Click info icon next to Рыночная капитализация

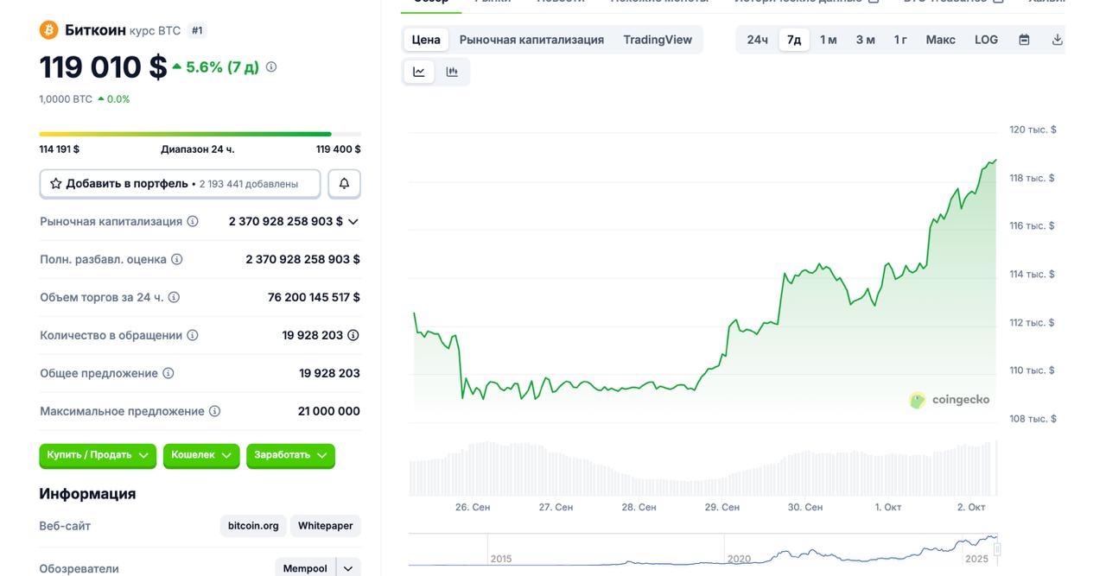pos(193,222)
